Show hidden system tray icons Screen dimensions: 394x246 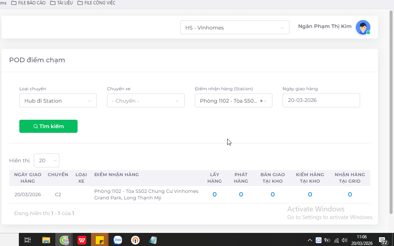click(x=310, y=240)
